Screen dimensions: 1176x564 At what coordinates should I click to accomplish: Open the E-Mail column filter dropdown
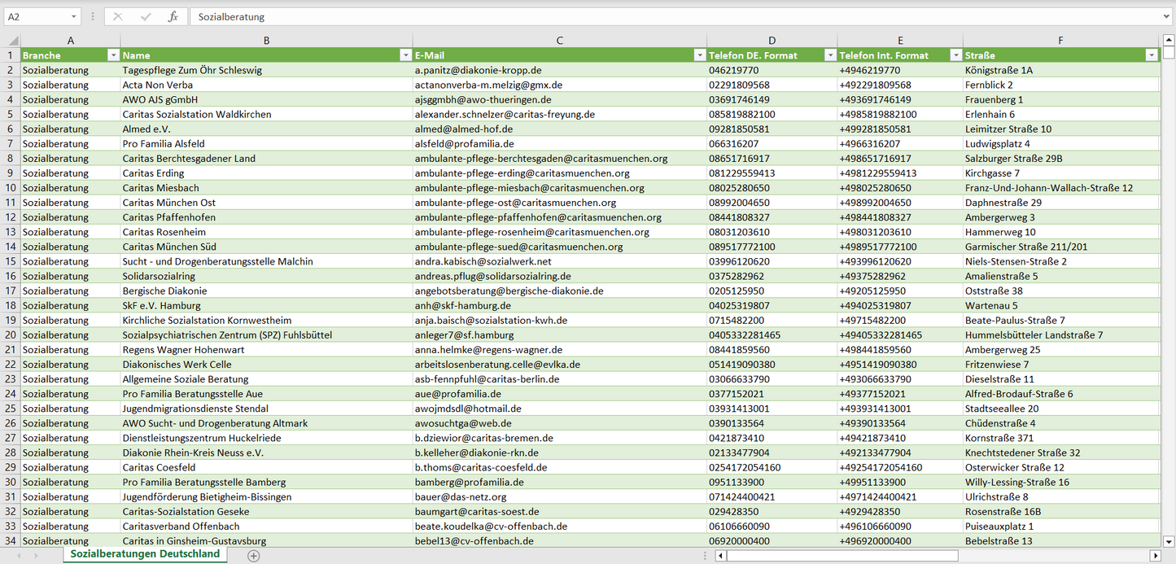pos(699,55)
